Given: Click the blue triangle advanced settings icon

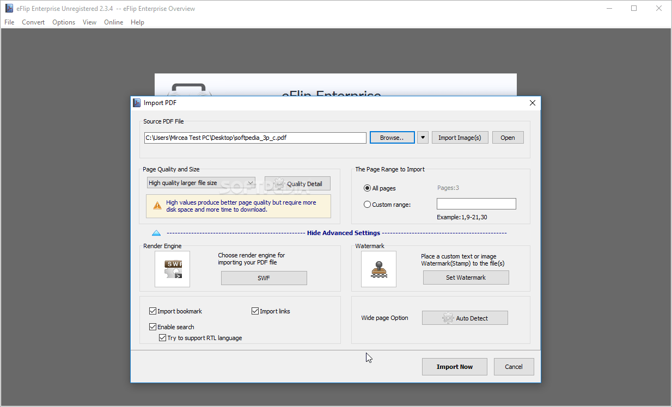Looking at the screenshot, I should [156, 233].
